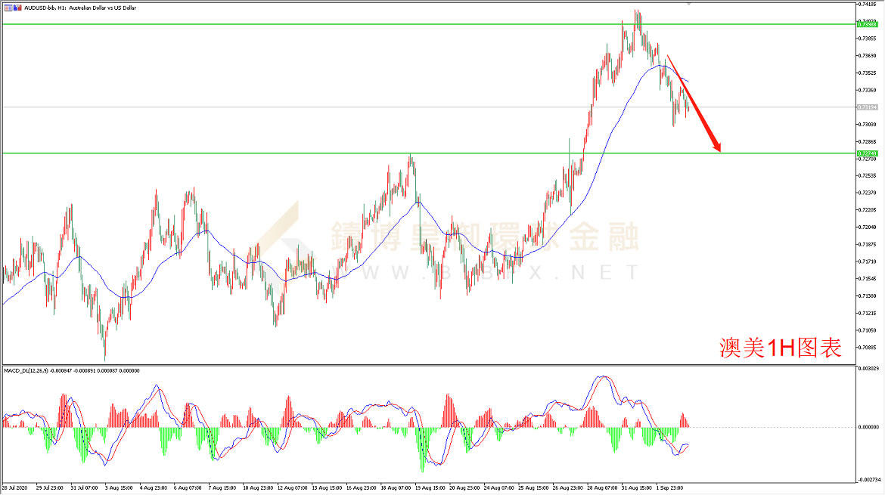Click the green 0.73988 price tag
885x495 pixels.
tap(868, 24)
